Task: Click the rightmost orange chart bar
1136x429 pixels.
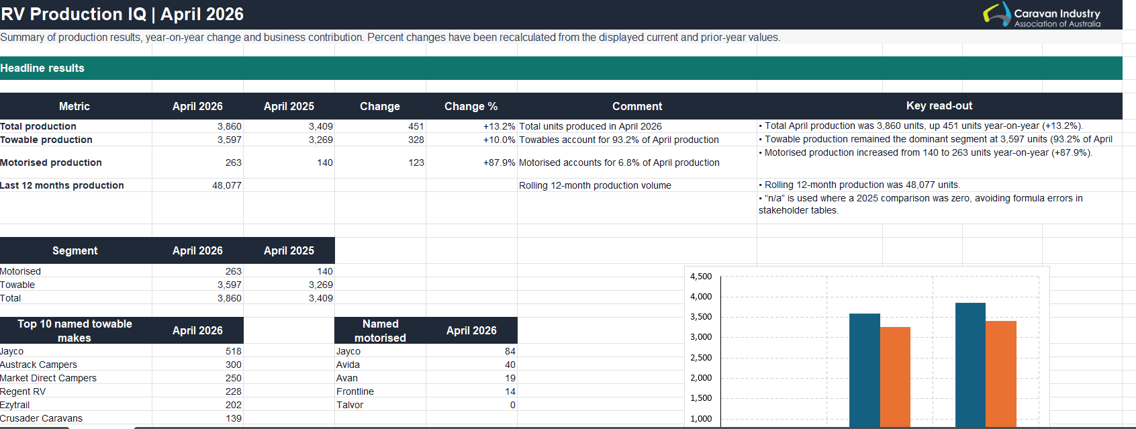Action: [x=1001, y=374]
